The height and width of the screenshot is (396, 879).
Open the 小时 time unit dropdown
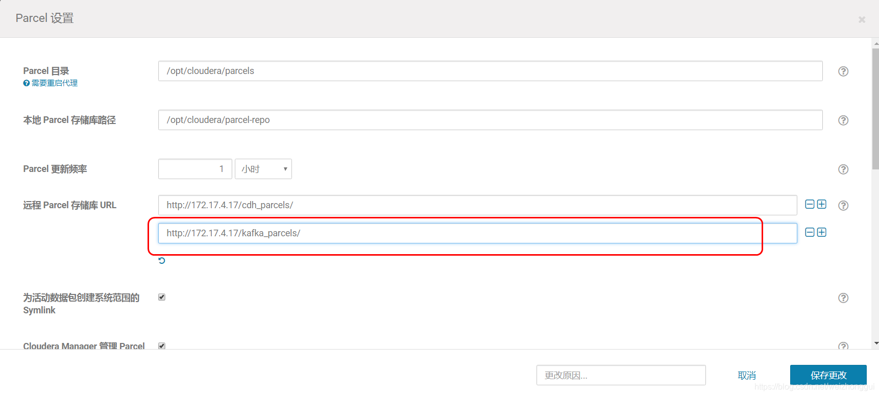point(263,169)
